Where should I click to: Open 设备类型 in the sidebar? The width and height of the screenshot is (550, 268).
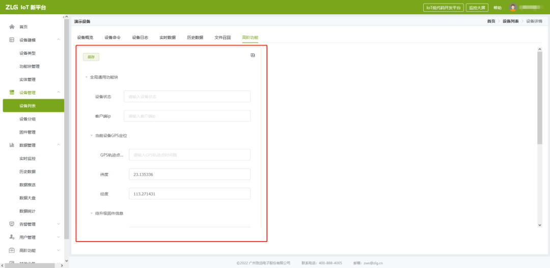click(x=28, y=53)
